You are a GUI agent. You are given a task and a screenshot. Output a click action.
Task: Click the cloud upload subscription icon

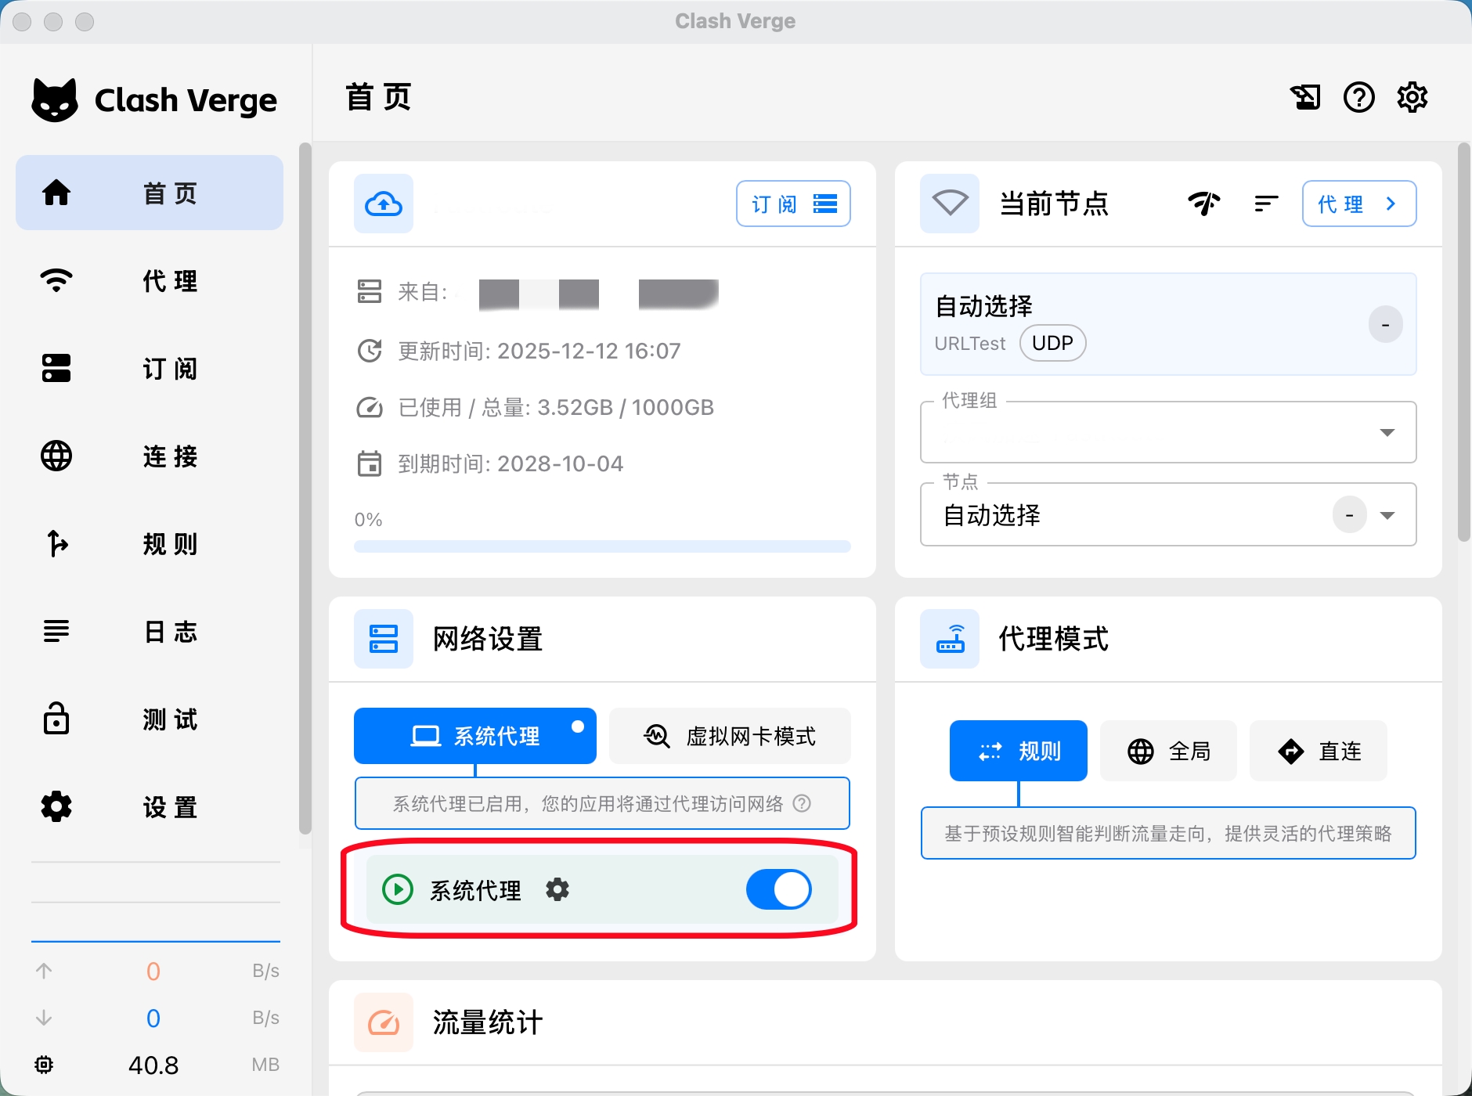click(384, 204)
